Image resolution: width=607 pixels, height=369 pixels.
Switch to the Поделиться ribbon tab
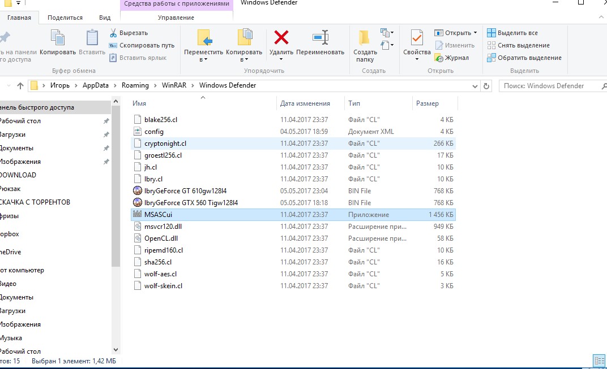pos(65,18)
